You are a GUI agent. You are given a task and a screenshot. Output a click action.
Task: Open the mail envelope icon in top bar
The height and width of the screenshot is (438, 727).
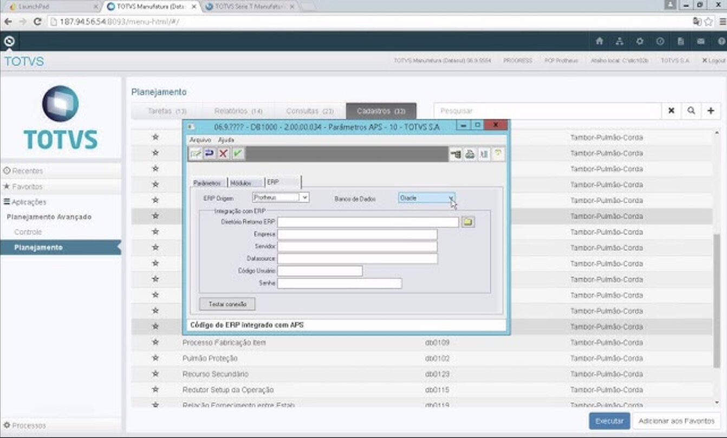click(701, 41)
